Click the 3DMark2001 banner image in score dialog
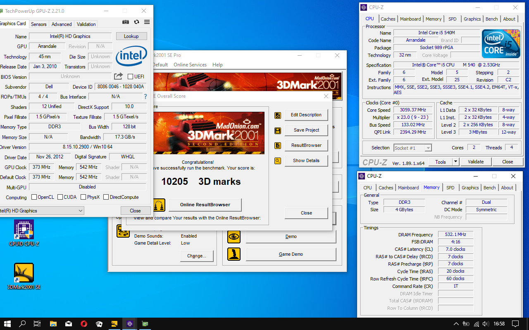The image size is (529, 330). [209, 133]
